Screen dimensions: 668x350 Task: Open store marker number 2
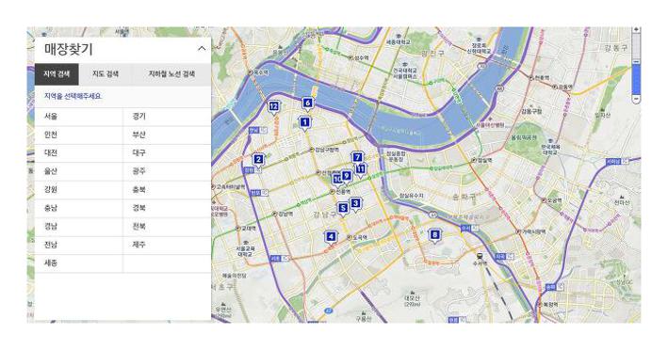click(x=258, y=160)
